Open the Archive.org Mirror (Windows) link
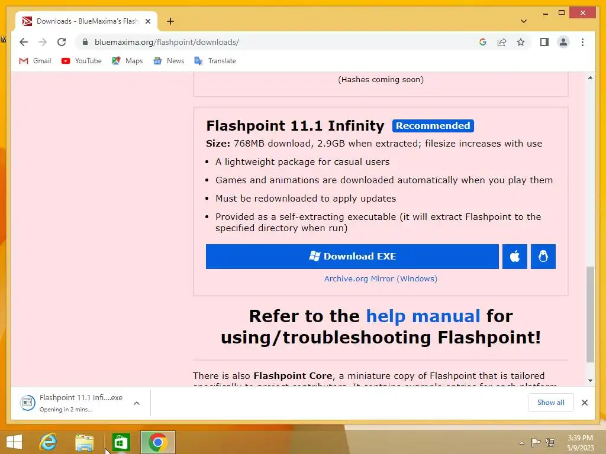This screenshot has width=606, height=454. click(x=381, y=279)
